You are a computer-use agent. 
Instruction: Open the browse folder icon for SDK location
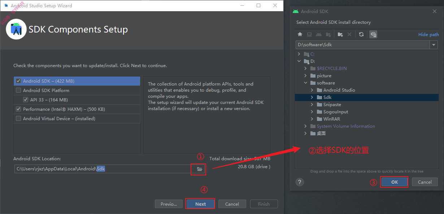(199, 169)
